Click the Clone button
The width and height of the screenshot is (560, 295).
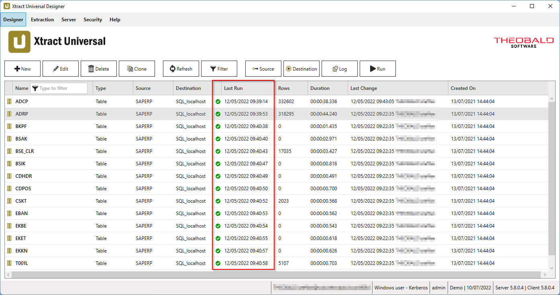[x=137, y=69]
